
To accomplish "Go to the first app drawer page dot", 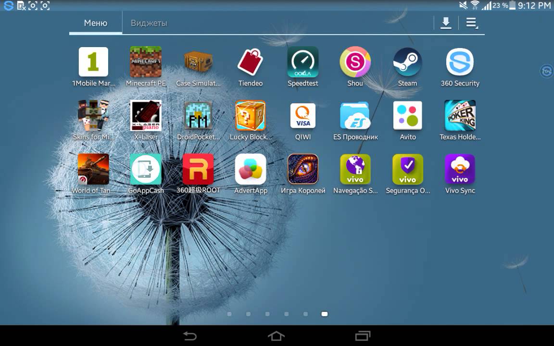I will [x=229, y=314].
